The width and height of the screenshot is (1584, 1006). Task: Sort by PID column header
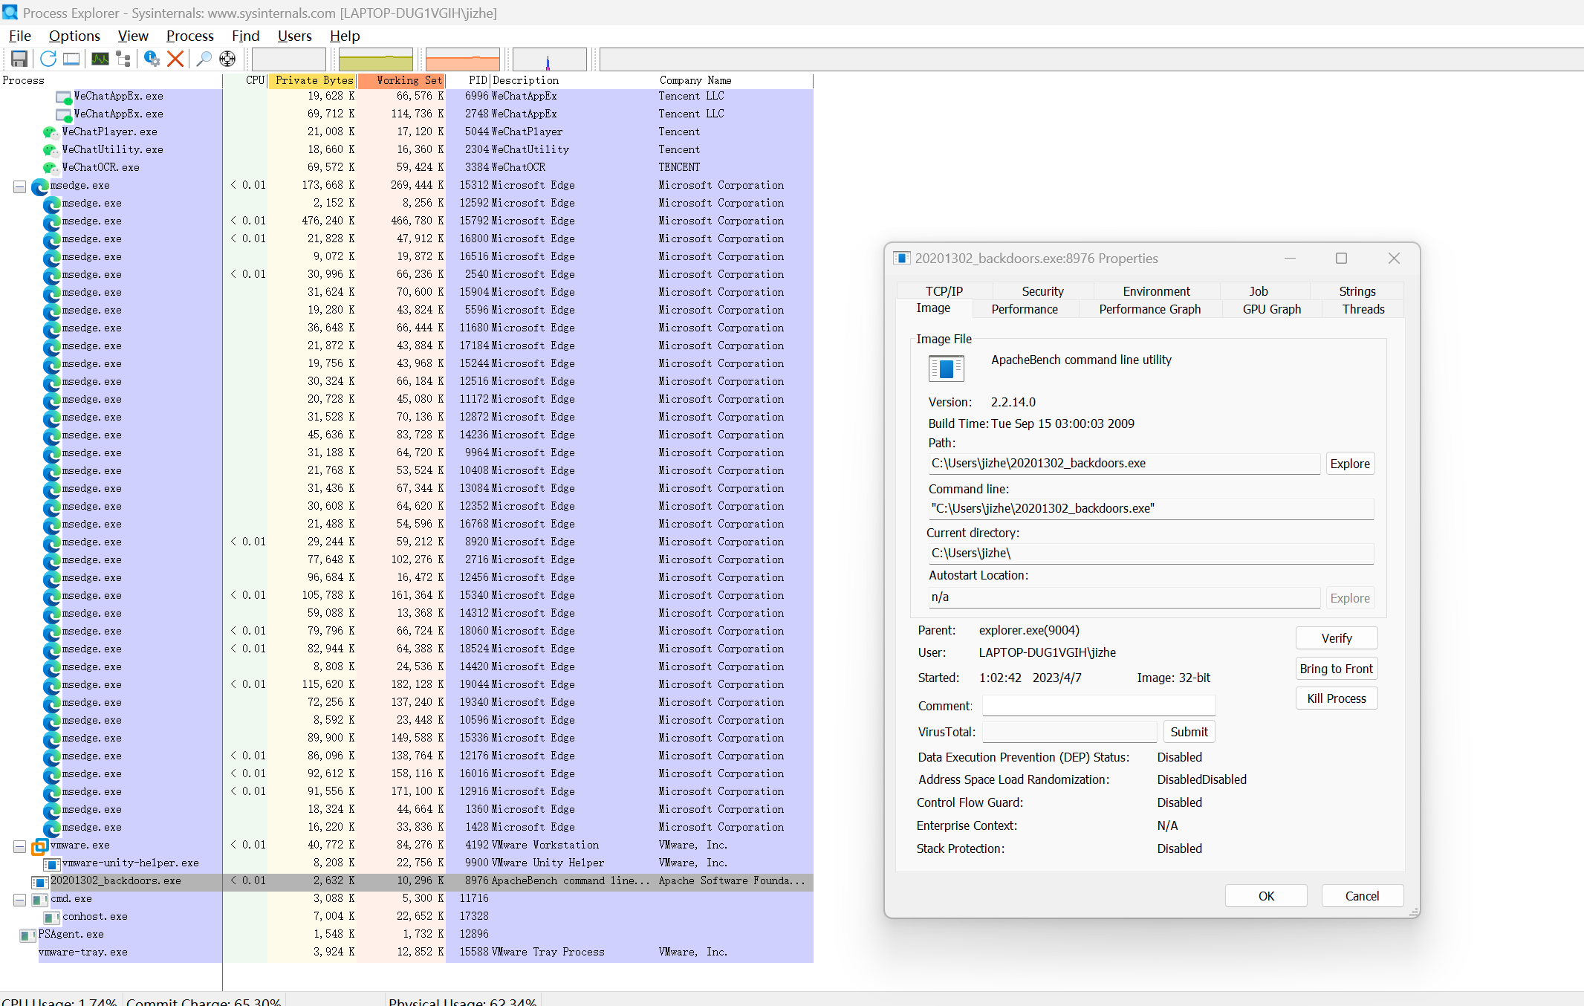tap(469, 80)
